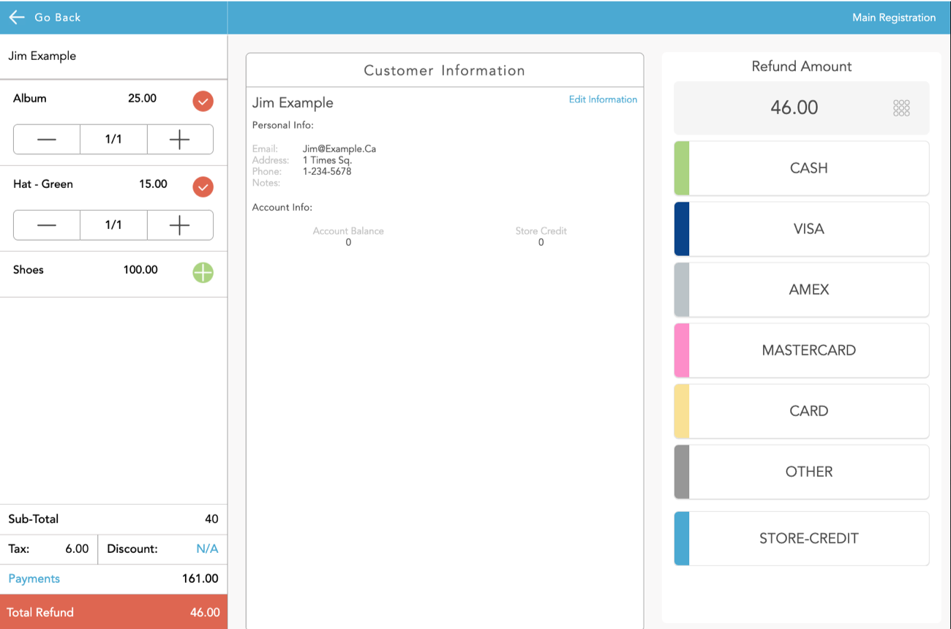951x629 pixels.
Task: Decrease Album quantity with minus button
Action: click(x=47, y=140)
